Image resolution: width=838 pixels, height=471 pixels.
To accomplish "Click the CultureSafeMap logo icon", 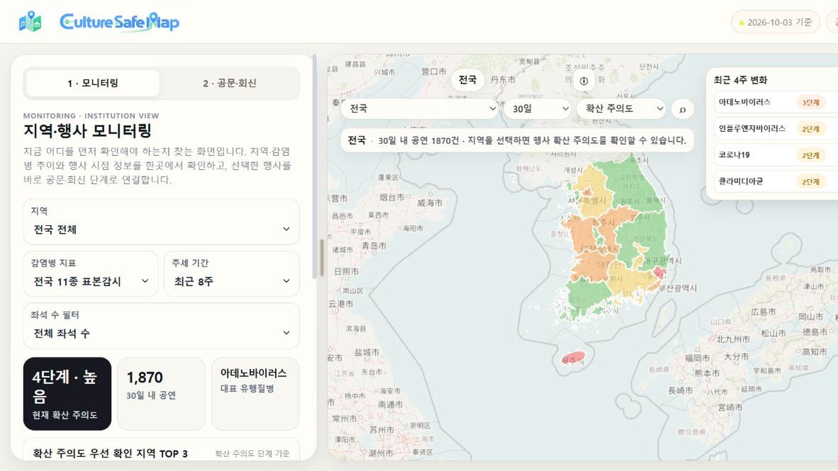I will coord(30,21).
